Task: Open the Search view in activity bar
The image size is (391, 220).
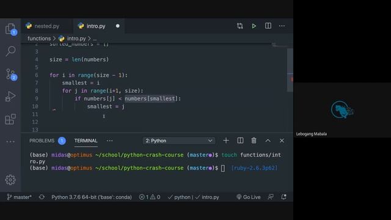Action: [10, 51]
